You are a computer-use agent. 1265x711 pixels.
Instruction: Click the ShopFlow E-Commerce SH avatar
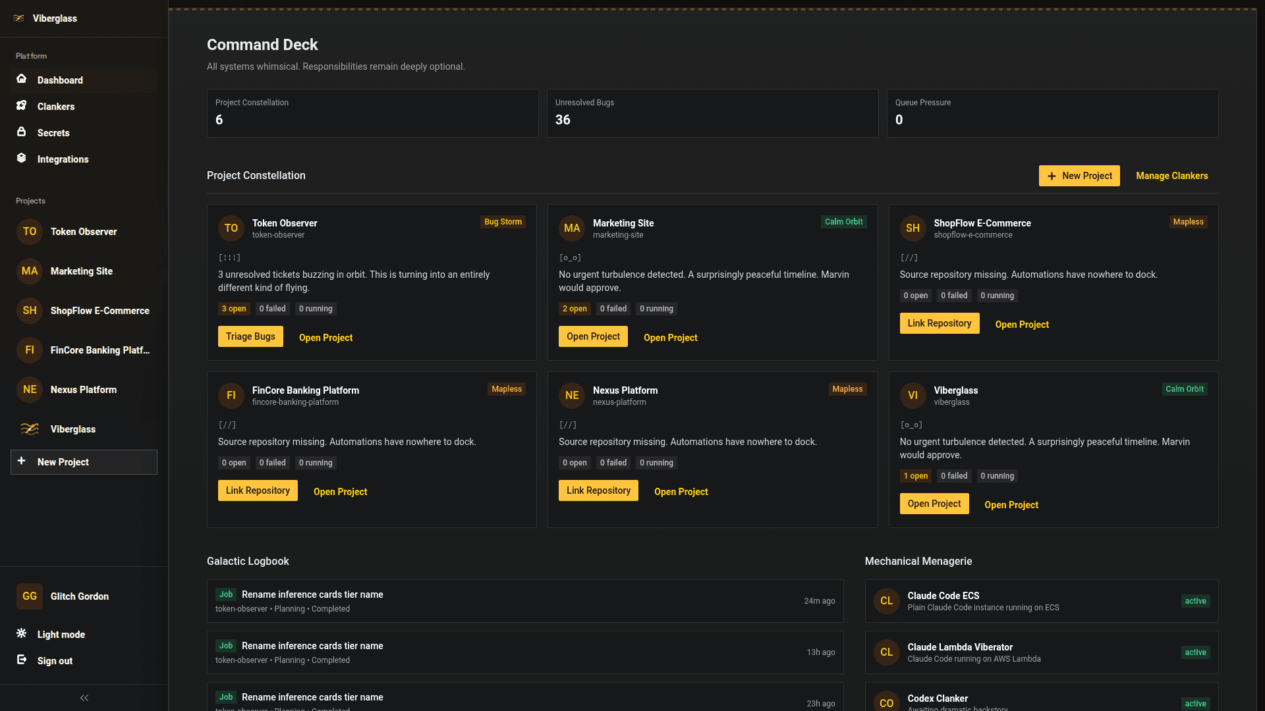coord(30,310)
